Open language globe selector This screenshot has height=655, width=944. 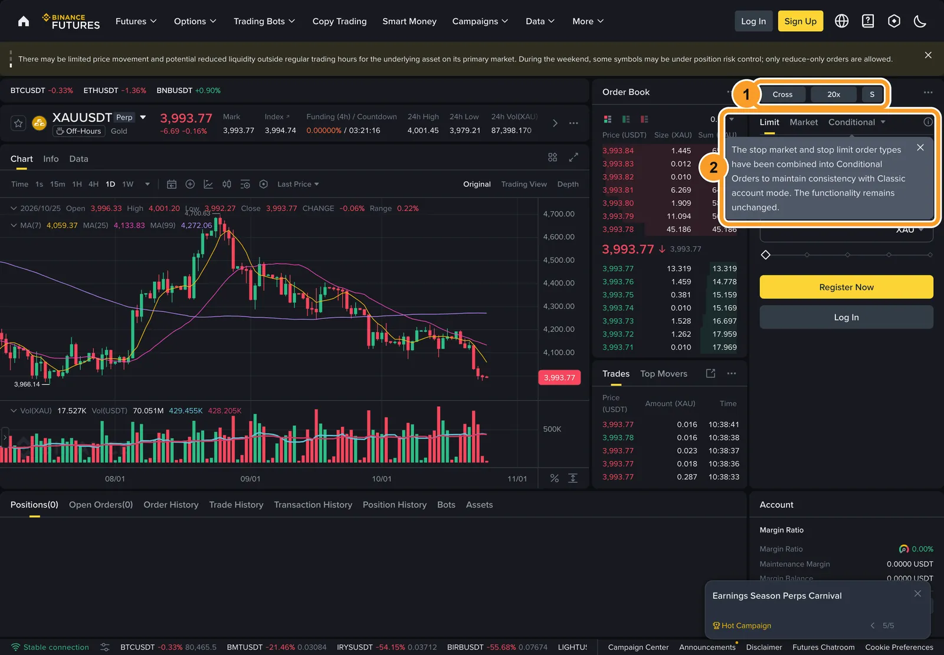pos(842,21)
